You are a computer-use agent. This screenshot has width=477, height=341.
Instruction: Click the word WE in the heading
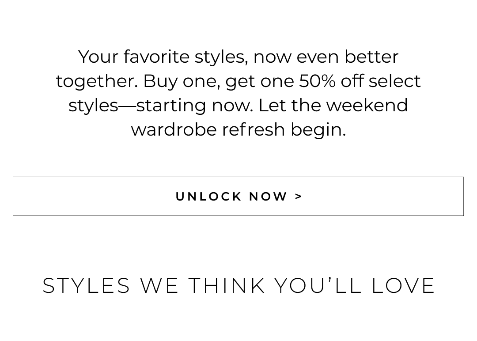(159, 285)
